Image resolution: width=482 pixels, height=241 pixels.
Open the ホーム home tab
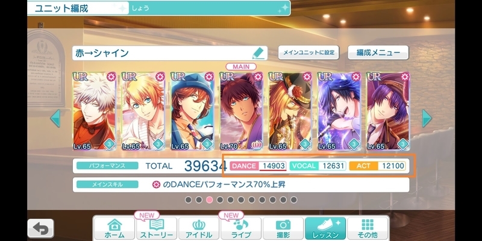click(114, 228)
